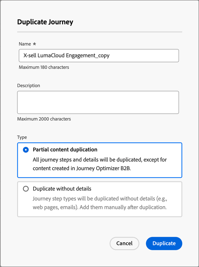Click inside the Name text field
This screenshot has width=199, height=267.
pyautogui.click(x=98, y=56)
